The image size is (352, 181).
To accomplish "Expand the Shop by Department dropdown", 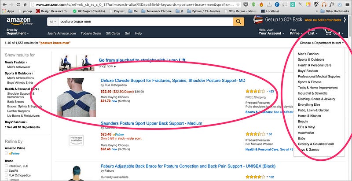I will click(x=18, y=32).
